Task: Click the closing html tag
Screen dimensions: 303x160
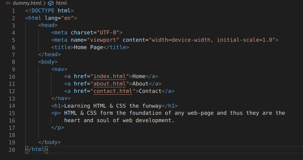Action: [37, 149]
